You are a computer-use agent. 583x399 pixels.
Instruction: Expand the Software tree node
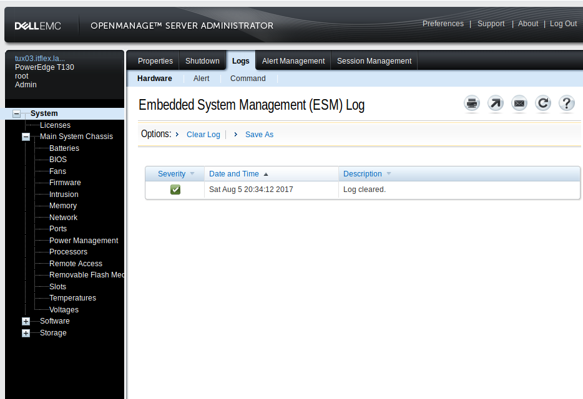26,321
